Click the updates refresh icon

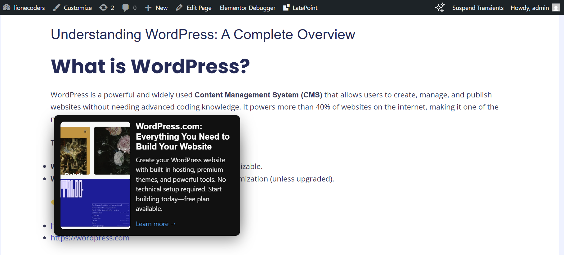click(x=103, y=8)
